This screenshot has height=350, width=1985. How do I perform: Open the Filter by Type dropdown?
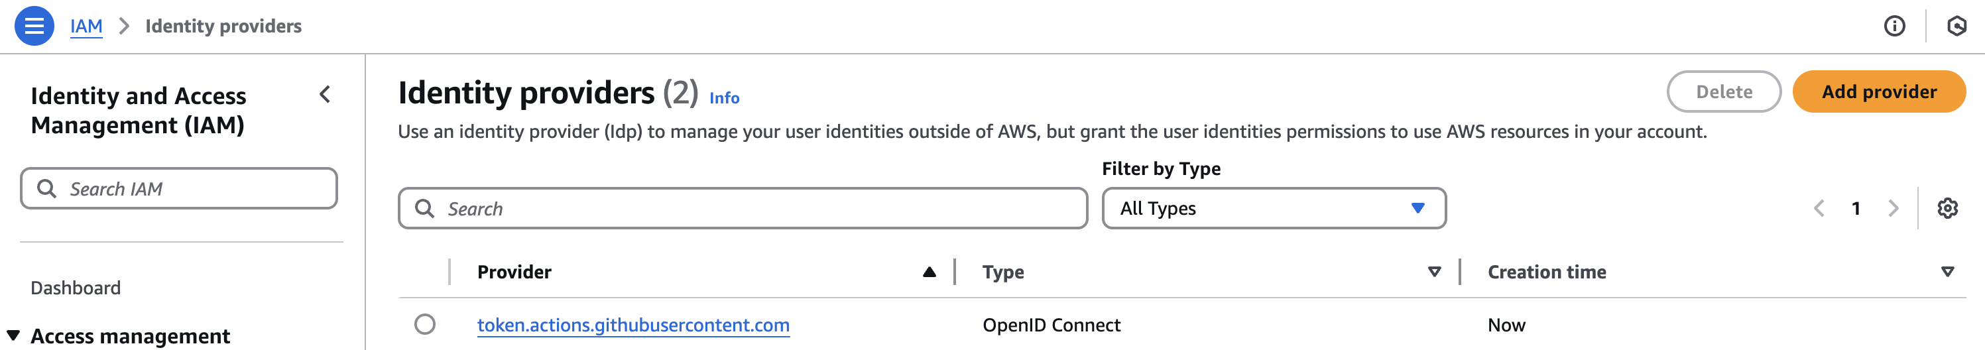tap(1273, 208)
